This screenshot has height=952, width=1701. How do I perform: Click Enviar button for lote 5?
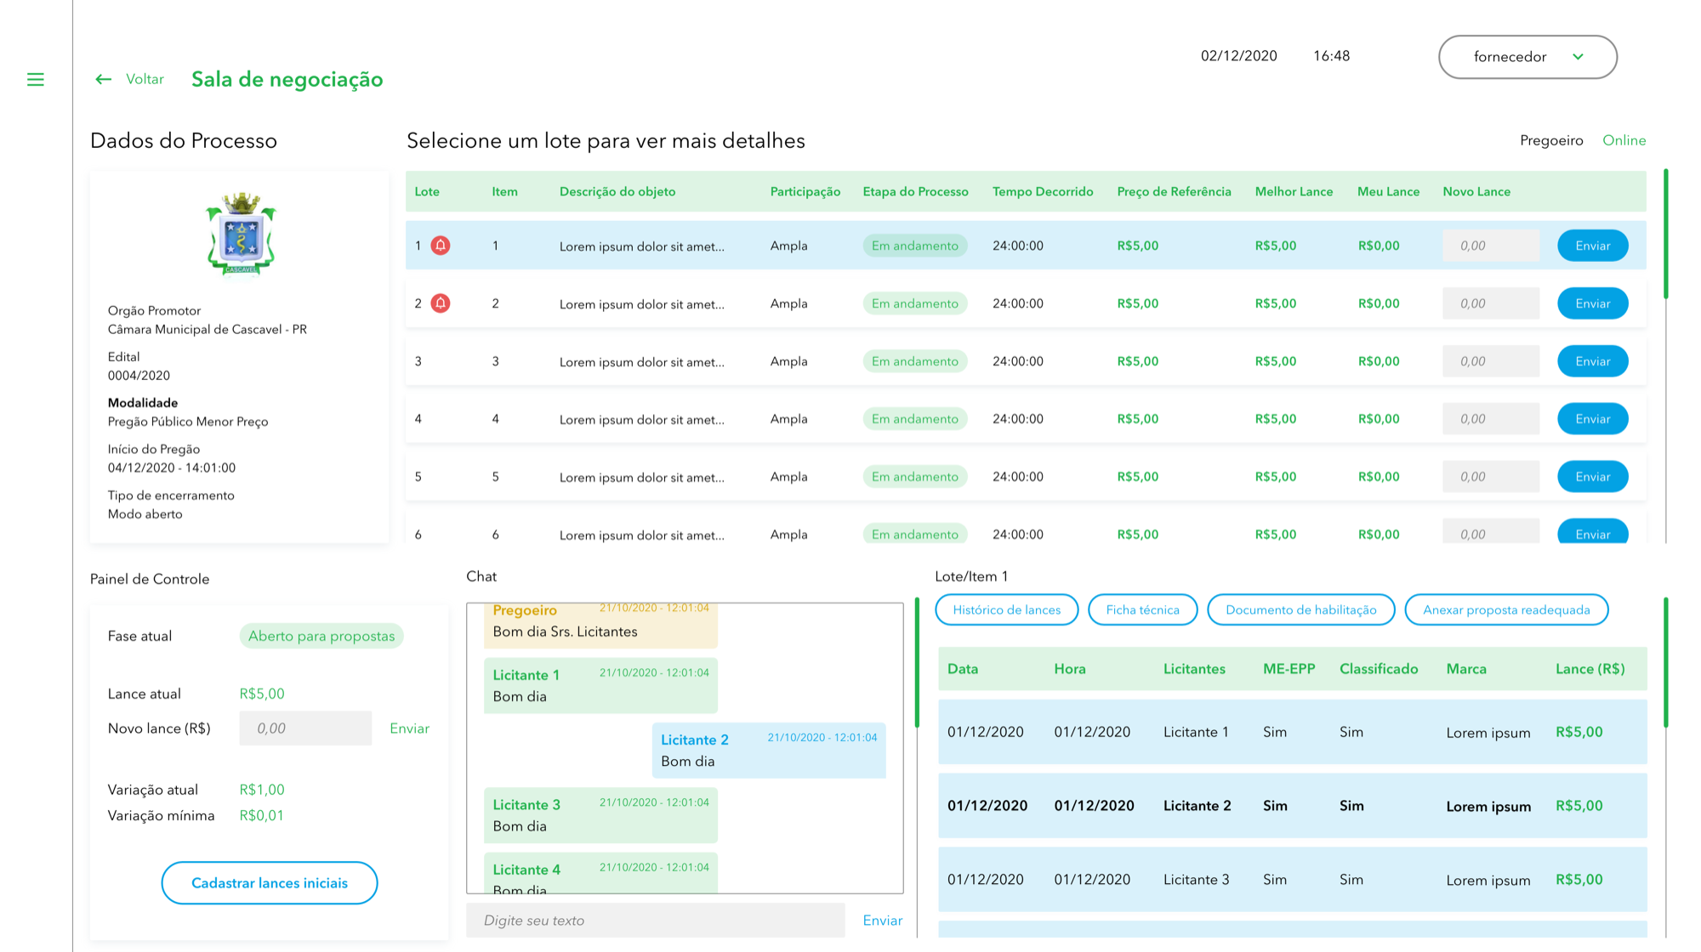[x=1592, y=477]
